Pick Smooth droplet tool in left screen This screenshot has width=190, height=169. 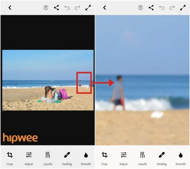pyautogui.click(x=86, y=158)
